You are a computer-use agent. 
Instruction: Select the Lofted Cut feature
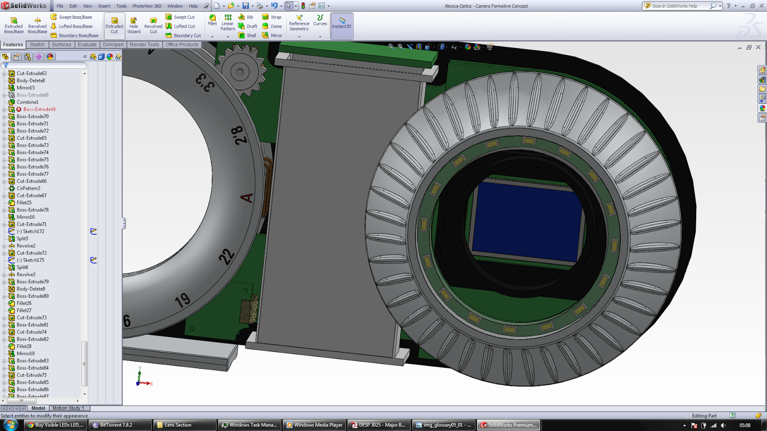coord(180,26)
